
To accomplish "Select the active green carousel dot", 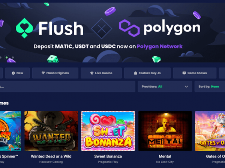I will click(x=7, y=57).
